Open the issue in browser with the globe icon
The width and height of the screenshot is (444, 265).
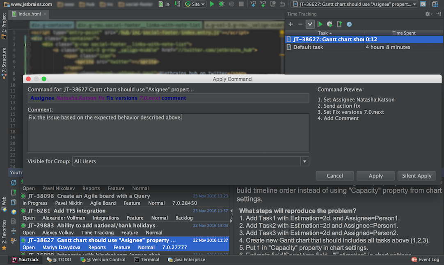[x=13, y=212]
